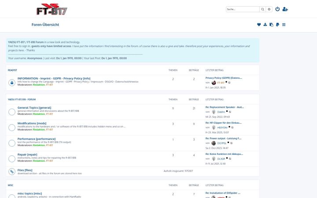Click 'Aufrufe insgesamt: 1175307' text
Viewport: 317px width, 198px height.
pos(178,171)
